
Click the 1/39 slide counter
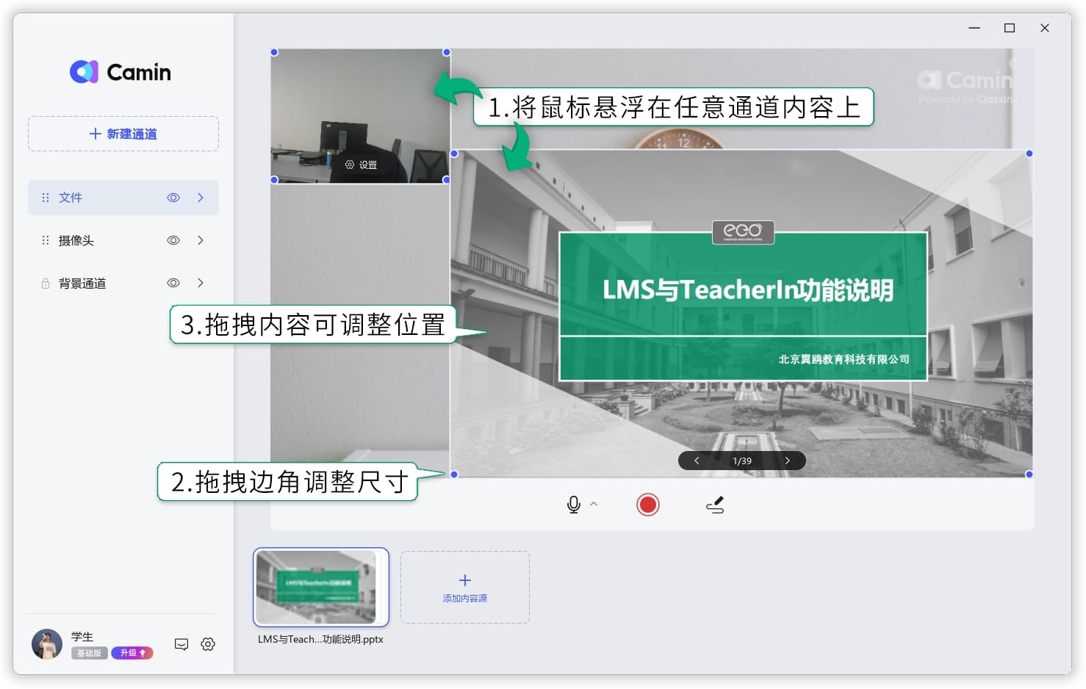(742, 461)
